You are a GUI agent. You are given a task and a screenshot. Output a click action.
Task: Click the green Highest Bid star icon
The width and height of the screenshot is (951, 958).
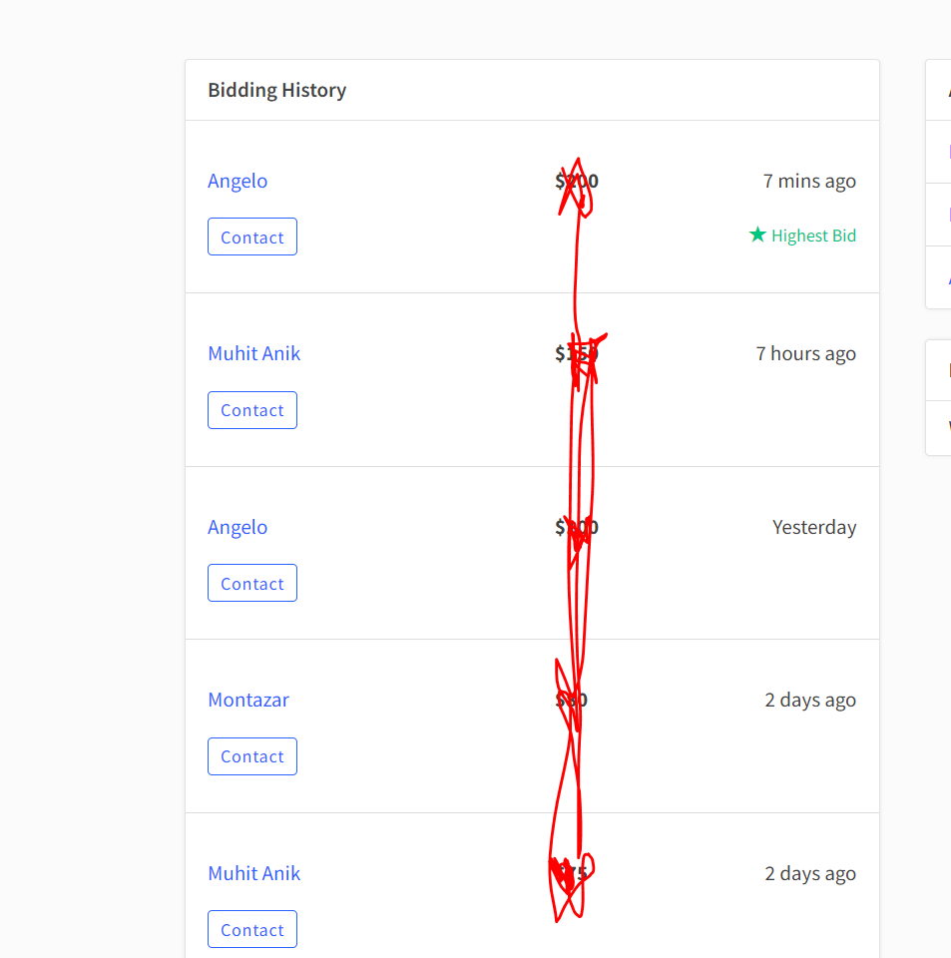757,234
